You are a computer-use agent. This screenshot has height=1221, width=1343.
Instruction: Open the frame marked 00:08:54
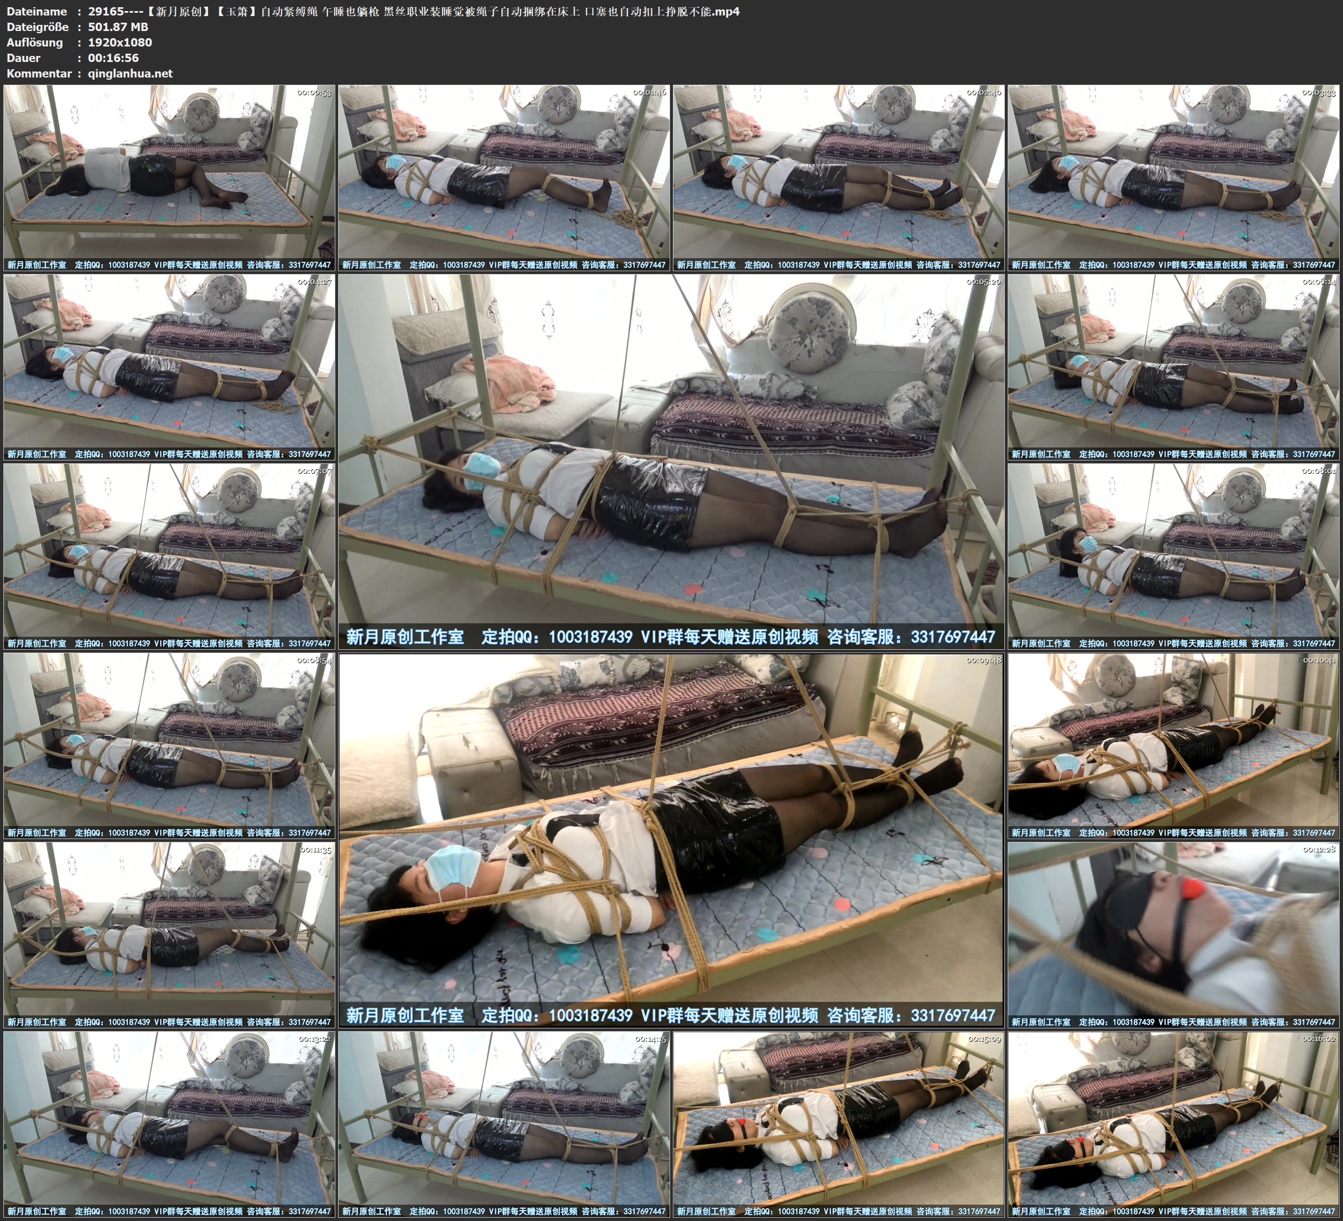tap(169, 746)
